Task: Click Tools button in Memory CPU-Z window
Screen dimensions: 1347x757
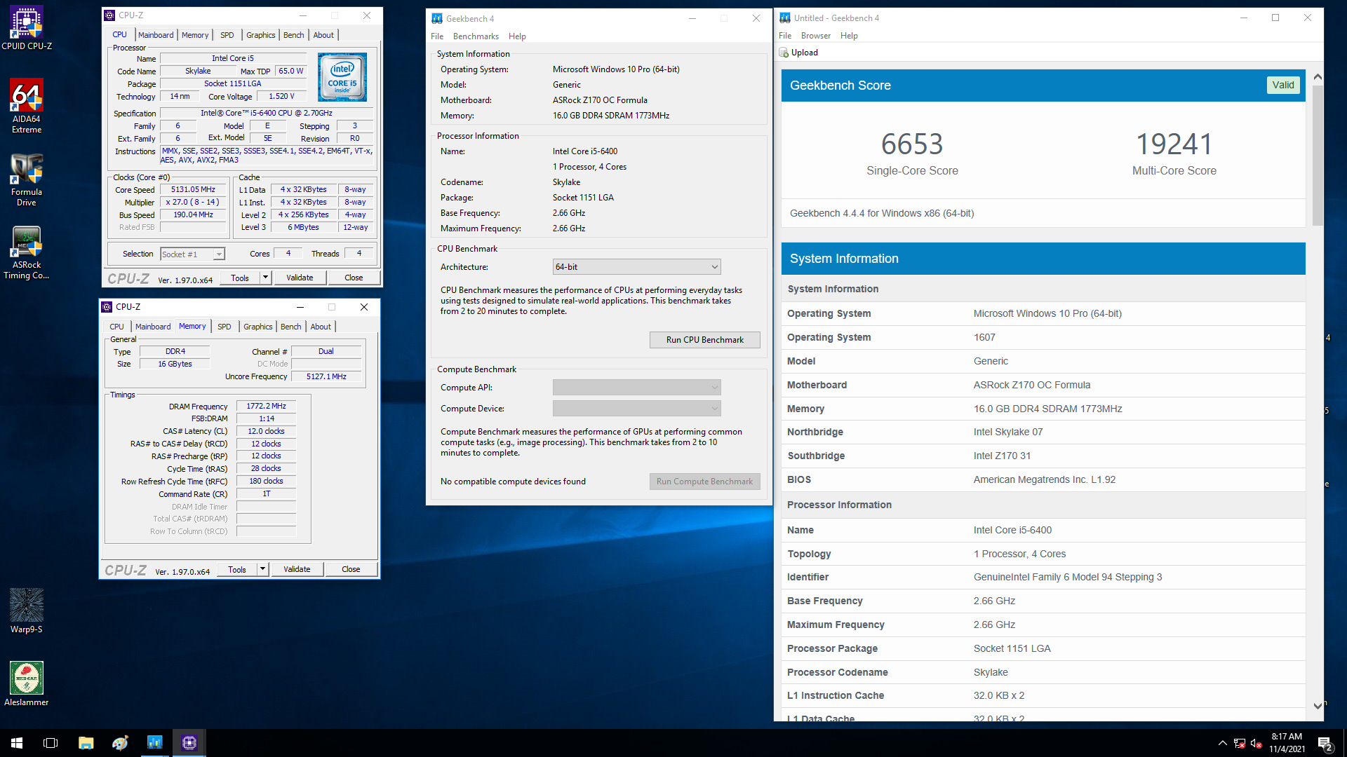Action: [237, 569]
